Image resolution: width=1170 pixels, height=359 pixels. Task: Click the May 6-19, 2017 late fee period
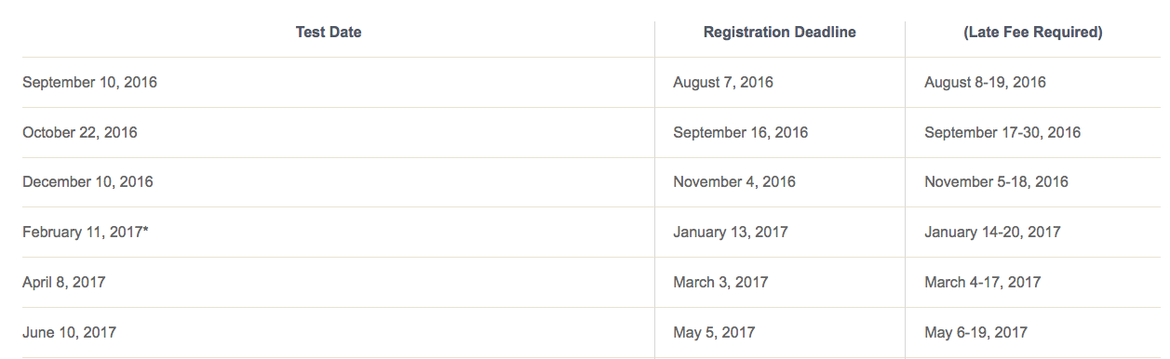click(x=975, y=332)
